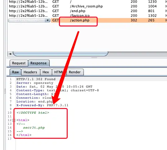Screen dimensions: 167x150
Task: Click the status 302 cell
Action: point(134,20)
